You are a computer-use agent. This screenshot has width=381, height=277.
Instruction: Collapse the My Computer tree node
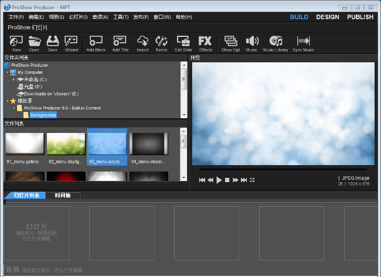[x=8, y=72]
